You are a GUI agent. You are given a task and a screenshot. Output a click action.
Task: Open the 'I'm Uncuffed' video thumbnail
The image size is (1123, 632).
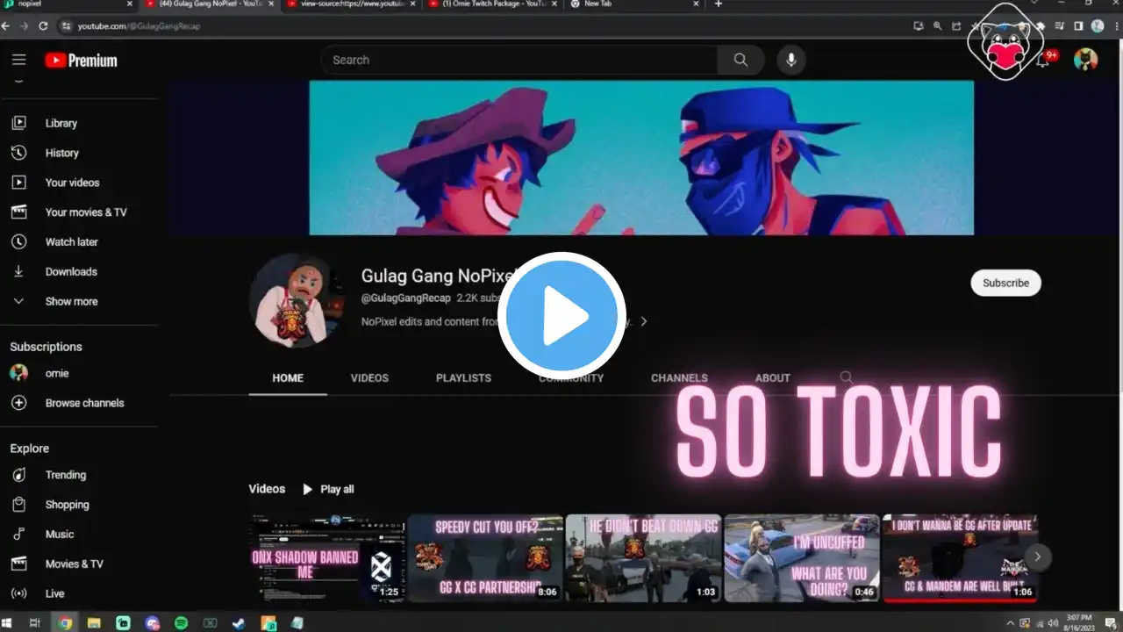(802, 557)
